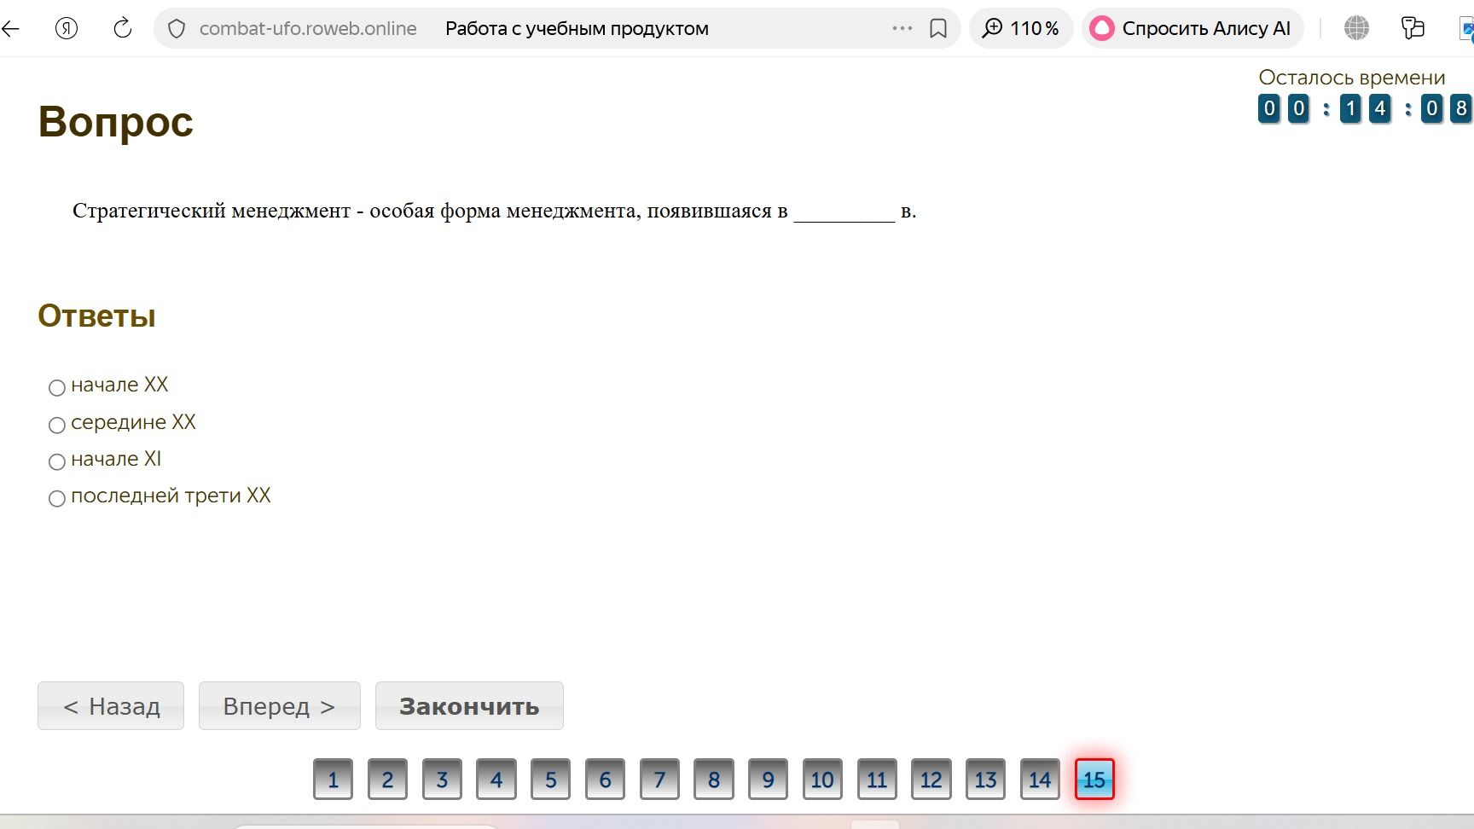Jump to question 11
The height and width of the screenshot is (829, 1474).
[x=877, y=780]
